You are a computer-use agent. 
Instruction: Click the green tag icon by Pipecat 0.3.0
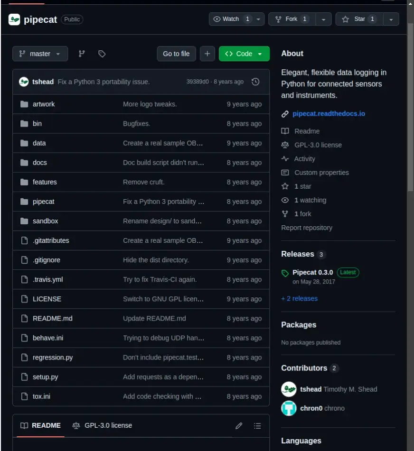(285, 273)
